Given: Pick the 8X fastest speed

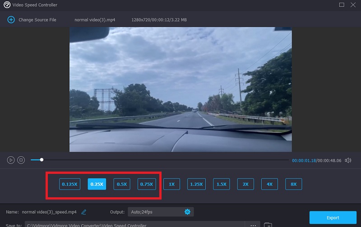Looking at the screenshot, I should 293,184.
